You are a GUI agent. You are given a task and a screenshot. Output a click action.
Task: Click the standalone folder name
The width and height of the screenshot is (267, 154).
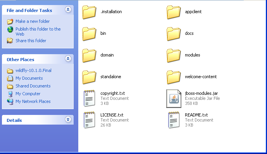111,77
